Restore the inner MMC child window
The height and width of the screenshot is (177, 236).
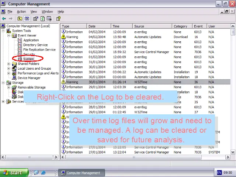[227, 11]
